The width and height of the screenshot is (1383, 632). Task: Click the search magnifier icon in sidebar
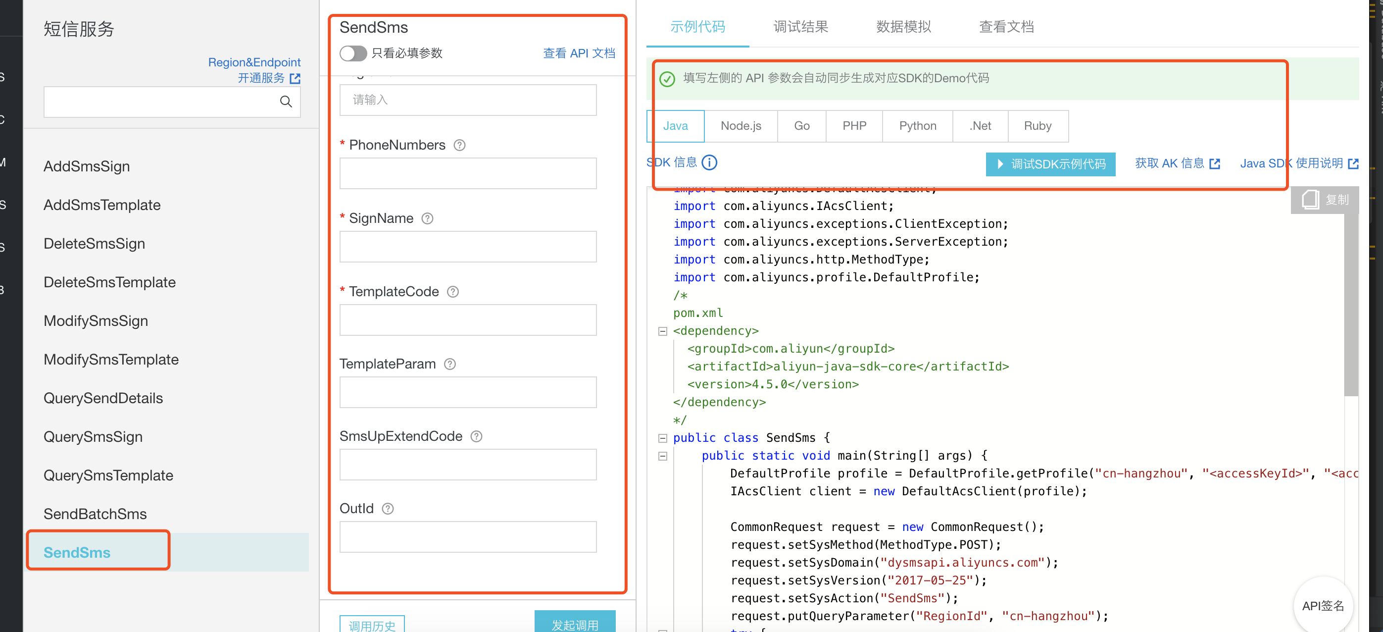click(286, 102)
